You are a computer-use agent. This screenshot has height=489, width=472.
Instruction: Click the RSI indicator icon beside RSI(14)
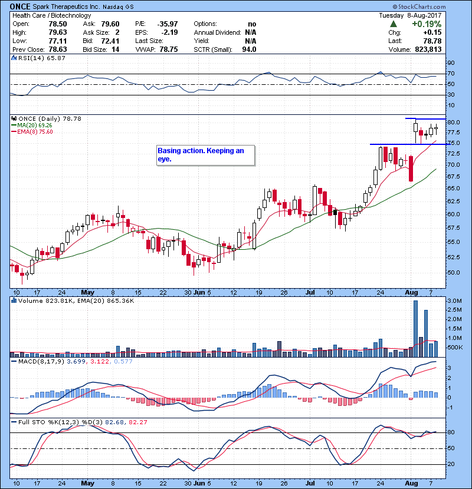[x=14, y=58]
